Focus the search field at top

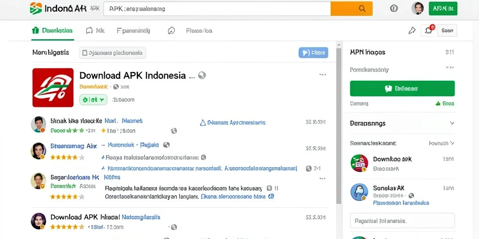point(217,8)
